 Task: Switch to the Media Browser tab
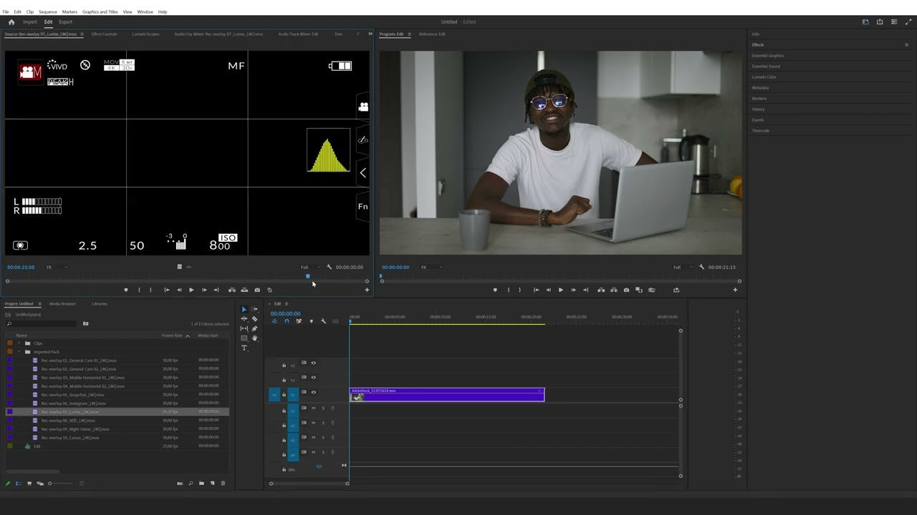(62, 303)
